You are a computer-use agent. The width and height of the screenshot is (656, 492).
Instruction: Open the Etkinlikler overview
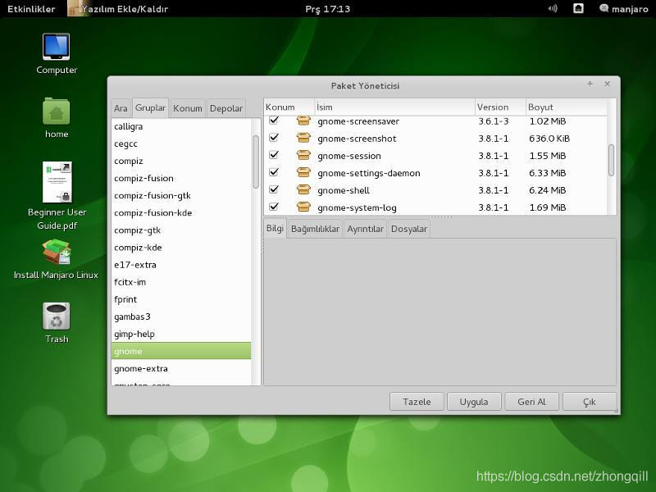[31, 9]
